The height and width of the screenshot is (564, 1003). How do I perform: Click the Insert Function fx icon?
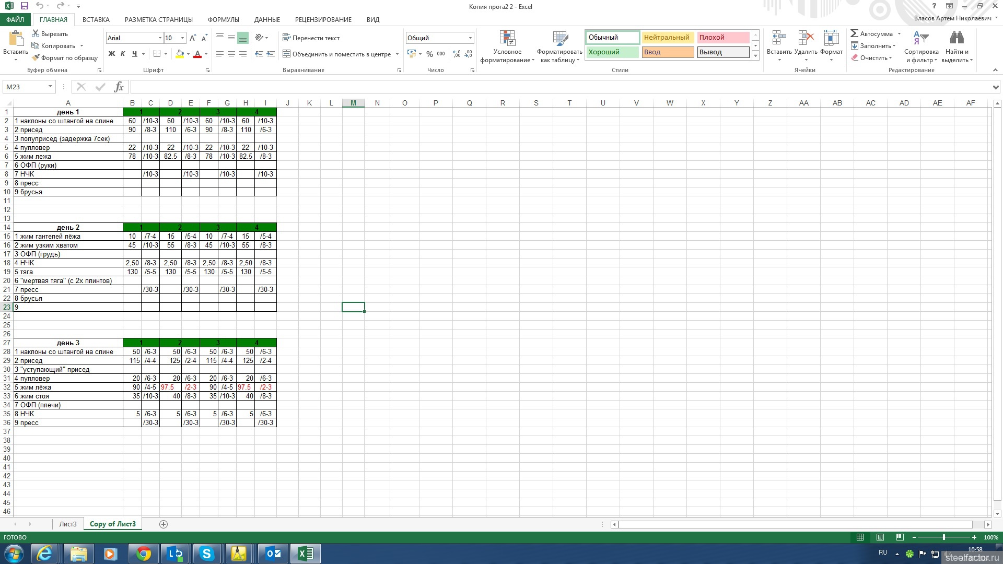pyautogui.click(x=119, y=87)
